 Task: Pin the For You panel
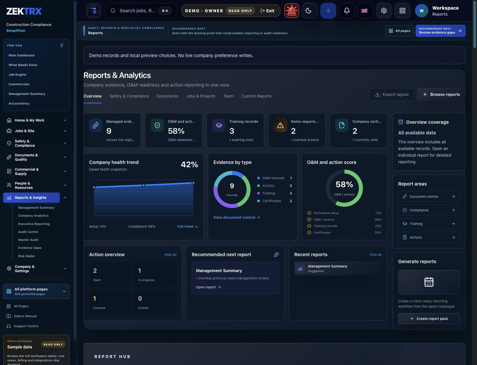[62, 45]
